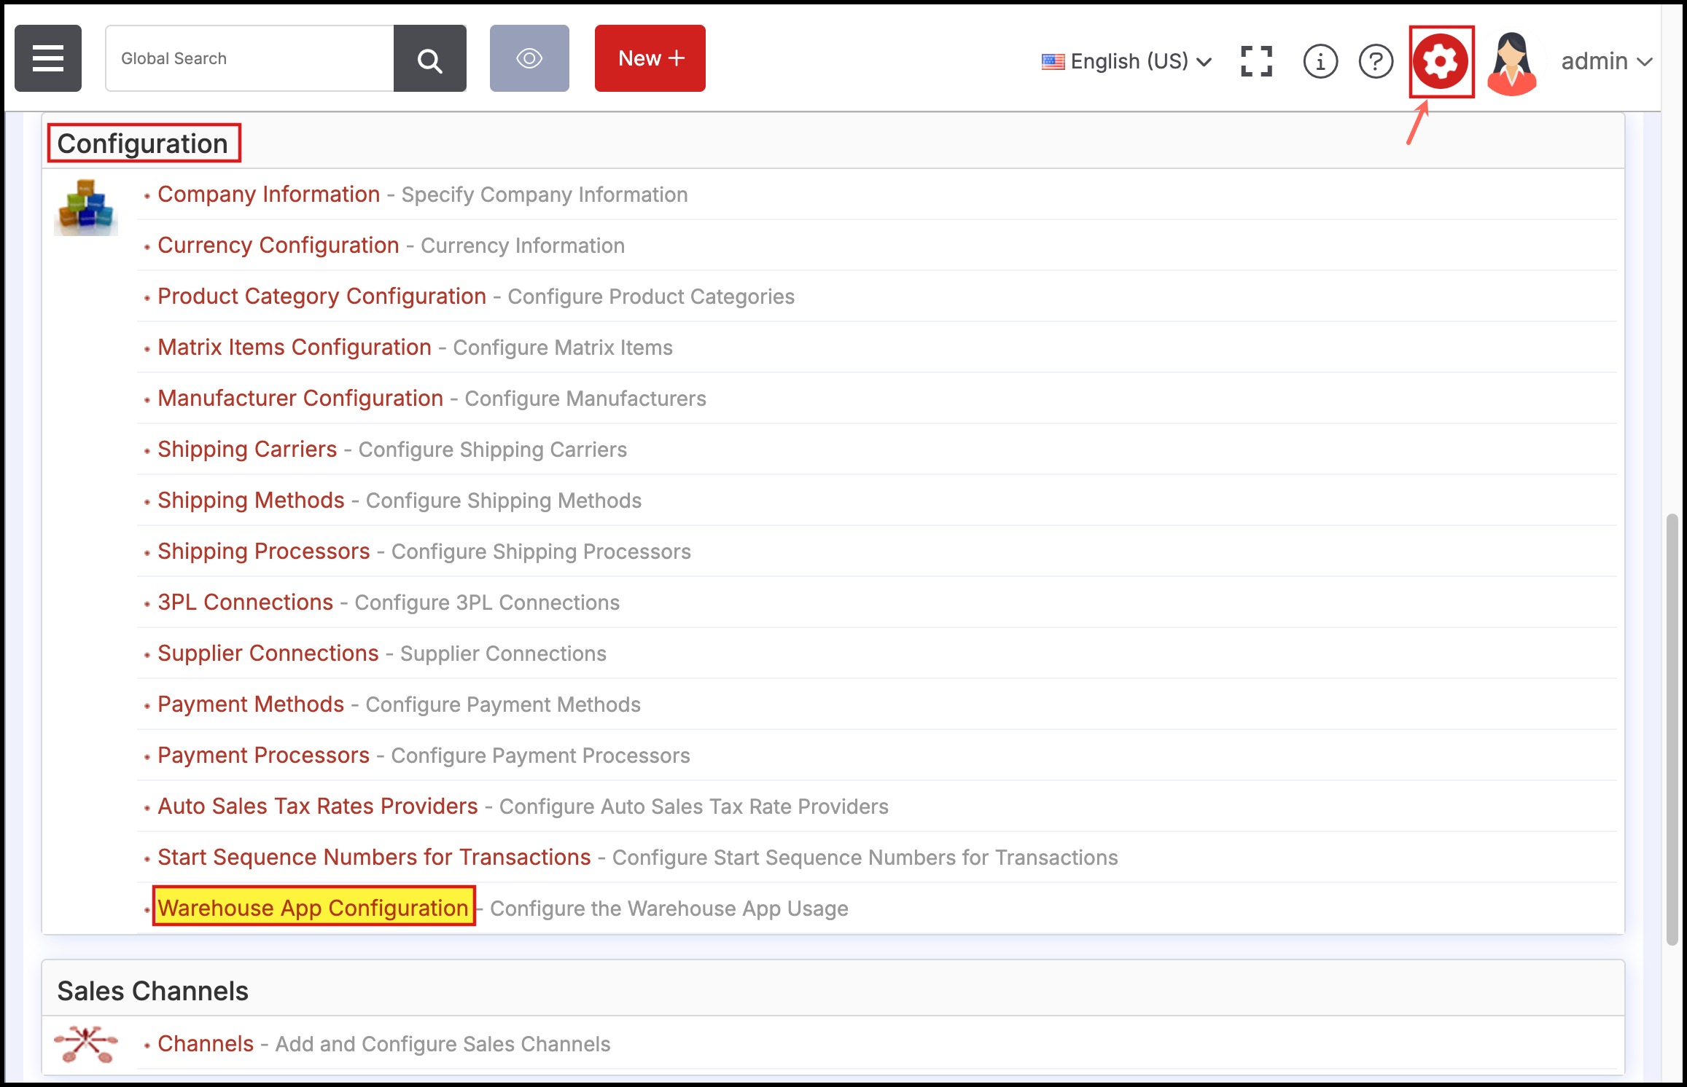
Task: Open Warehouse App Configuration link
Action: coord(313,908)
